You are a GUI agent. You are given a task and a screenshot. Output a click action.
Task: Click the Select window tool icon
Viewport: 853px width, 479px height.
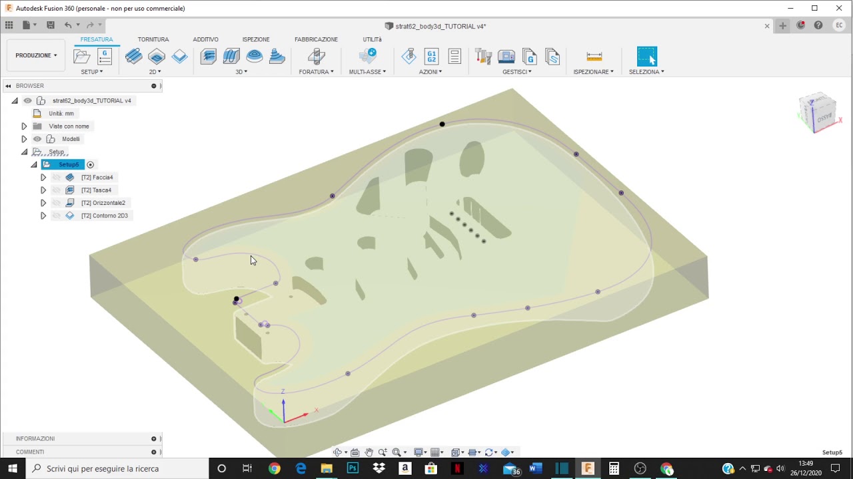point(647,57)
